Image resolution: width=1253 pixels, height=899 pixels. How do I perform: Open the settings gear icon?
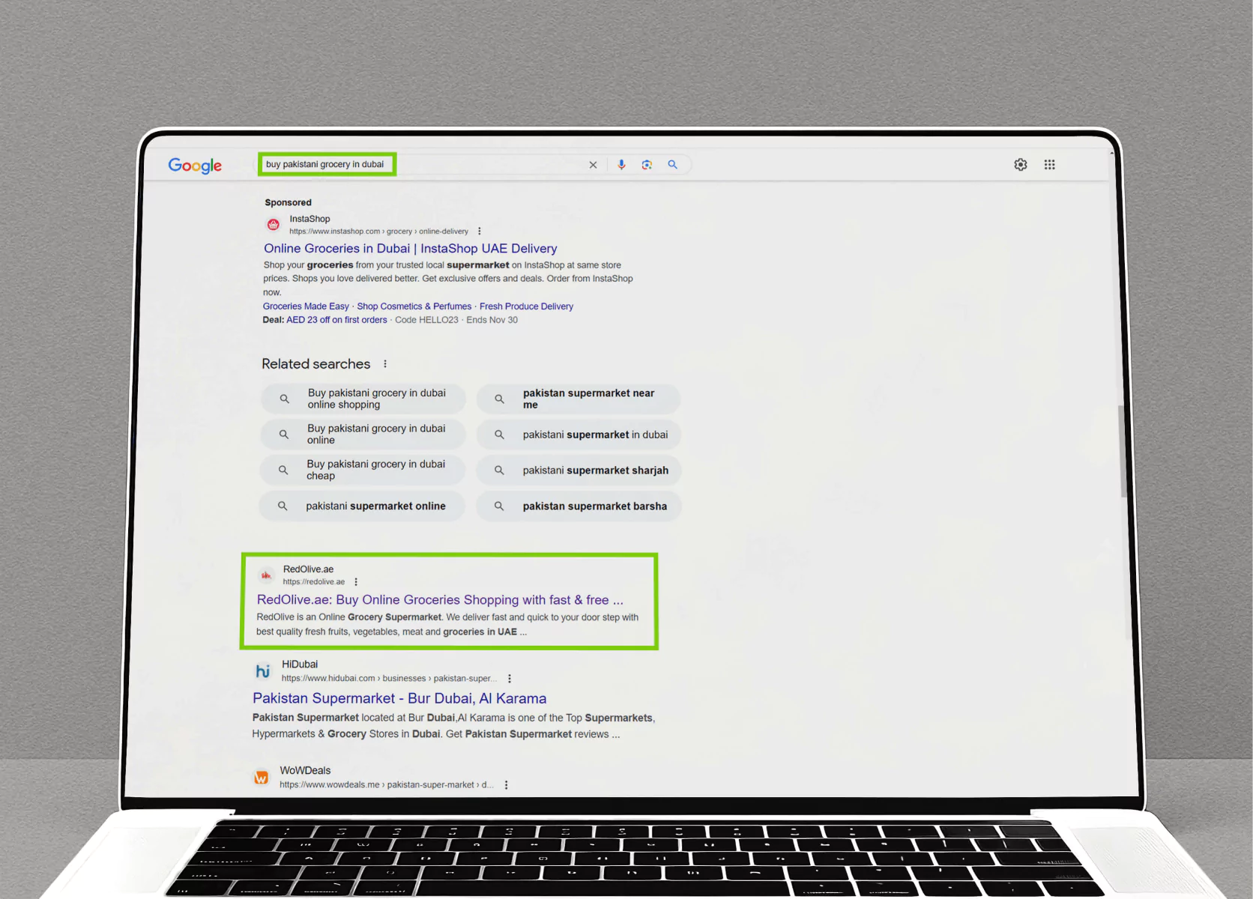pyautogui.click(x=1020, y=165)
